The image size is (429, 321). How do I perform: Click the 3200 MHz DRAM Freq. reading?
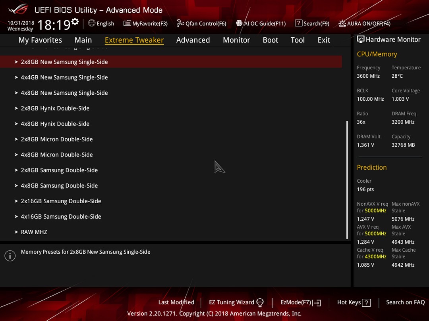[403, 122]
